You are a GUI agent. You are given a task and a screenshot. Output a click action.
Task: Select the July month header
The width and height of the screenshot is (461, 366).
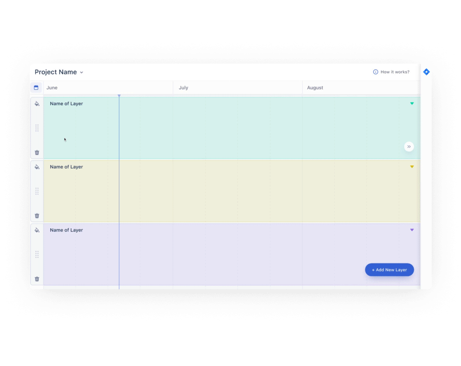coord(183,87)
